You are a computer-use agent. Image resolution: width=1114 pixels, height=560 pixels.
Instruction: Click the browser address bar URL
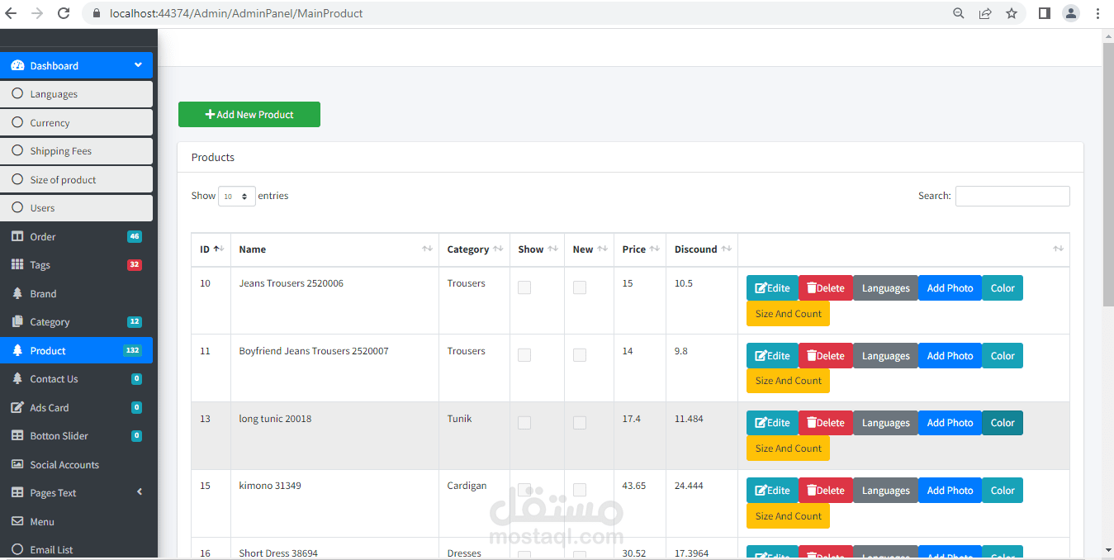pyautogui.click(x=236, y=13)
